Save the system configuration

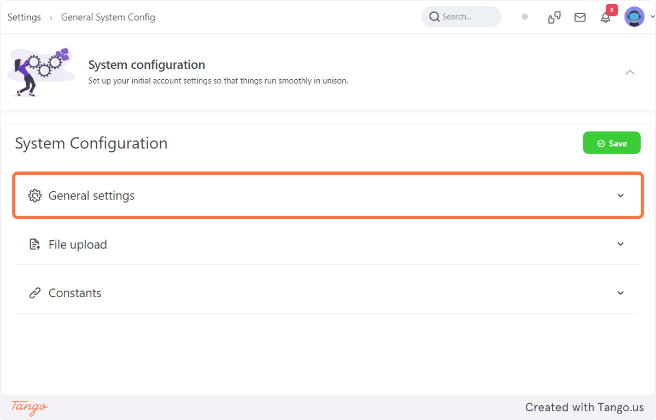click(x=612, y=143)
